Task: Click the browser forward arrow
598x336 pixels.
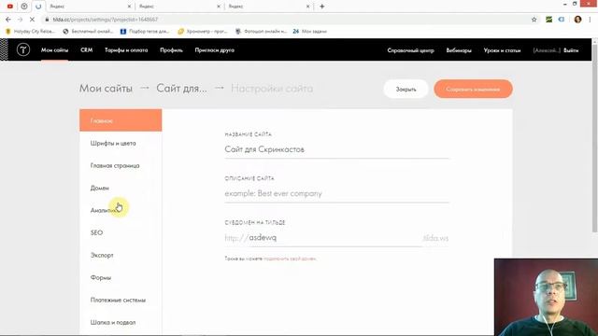Action: click(x=20, y=19)
